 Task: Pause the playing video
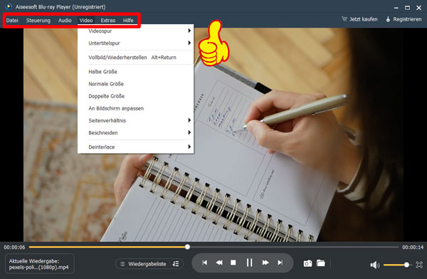pos(249,263)
